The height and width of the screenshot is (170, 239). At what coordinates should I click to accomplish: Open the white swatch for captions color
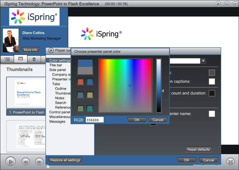tap(212, 82)
